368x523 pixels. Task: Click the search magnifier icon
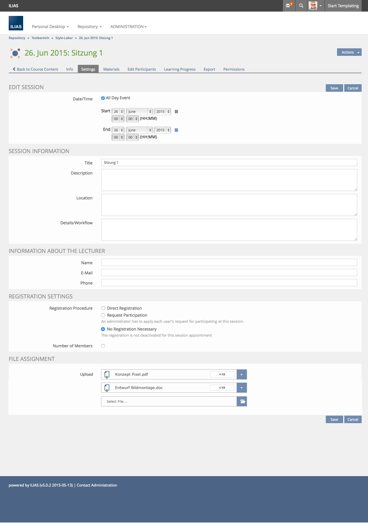click(x=301, y=5)
